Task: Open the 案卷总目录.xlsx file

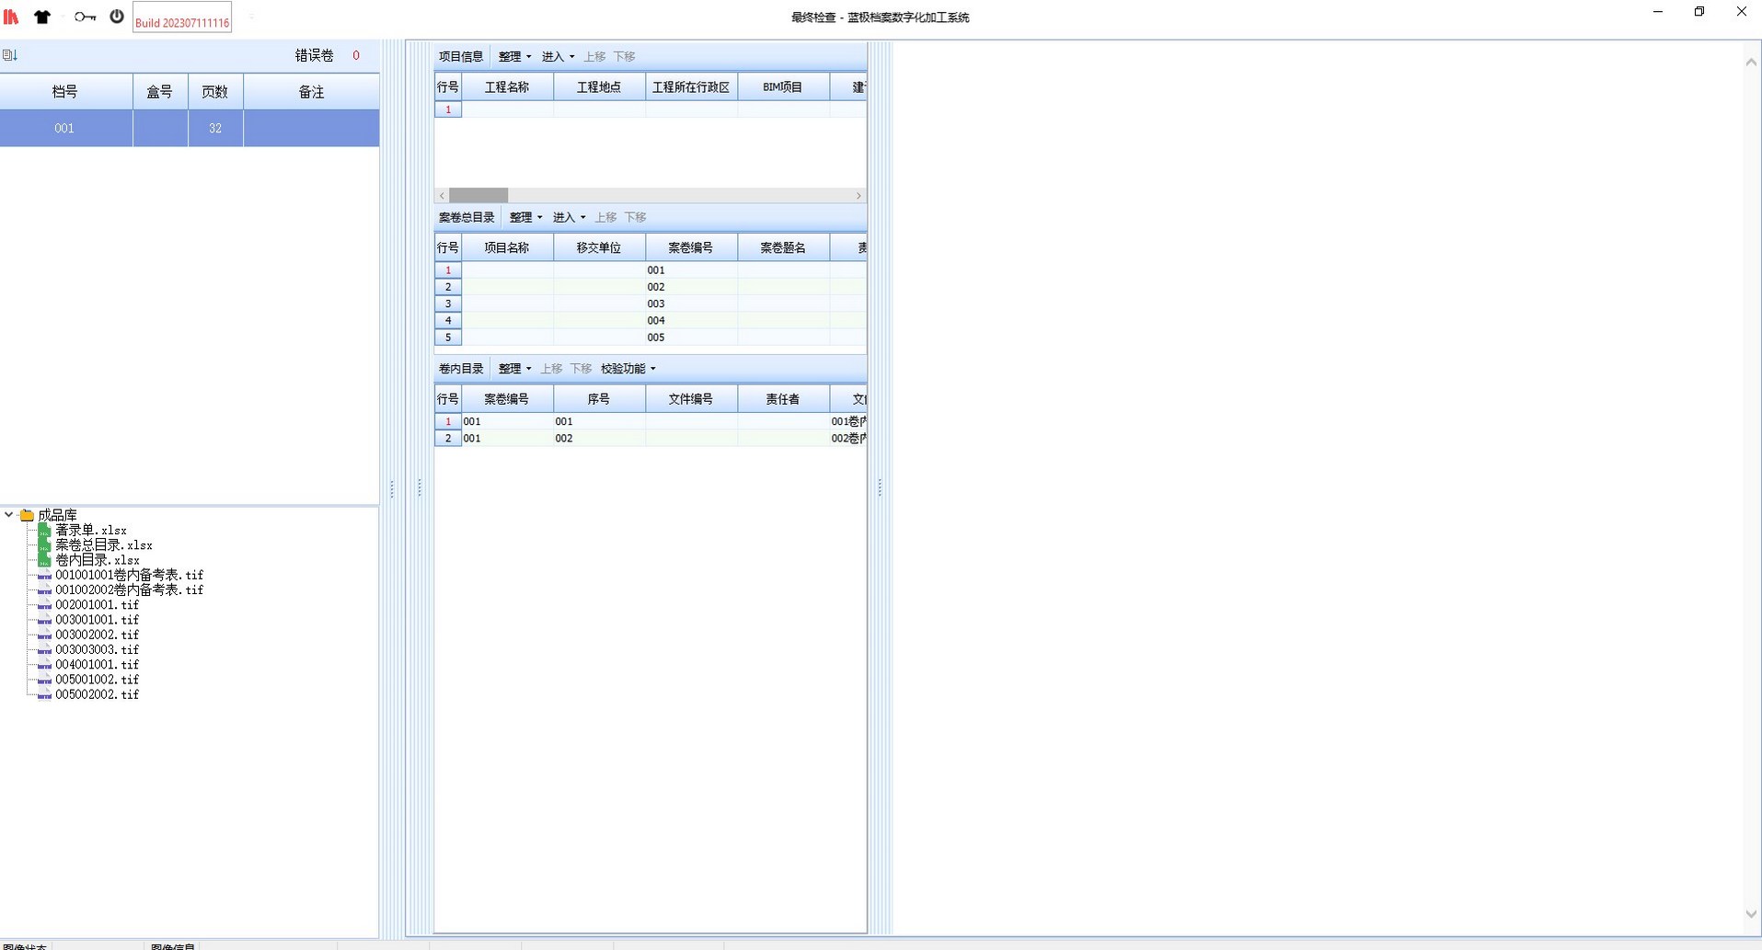Action: 103,545
